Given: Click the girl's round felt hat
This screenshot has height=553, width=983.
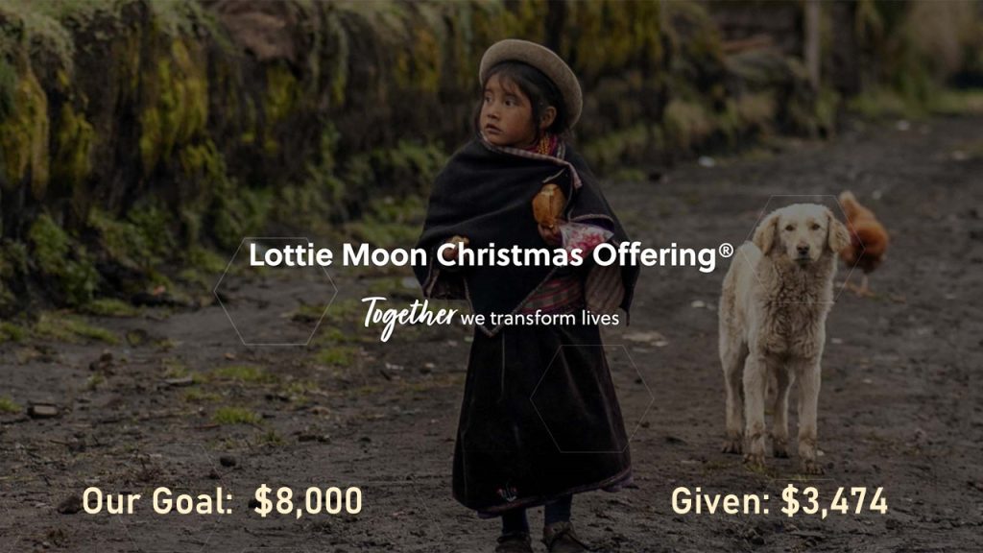Looking at the screenshot, I should point(531,73).
